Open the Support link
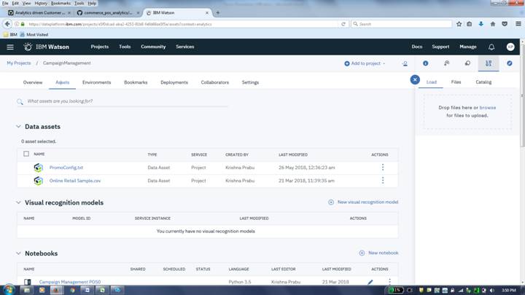 pos(440,47)
